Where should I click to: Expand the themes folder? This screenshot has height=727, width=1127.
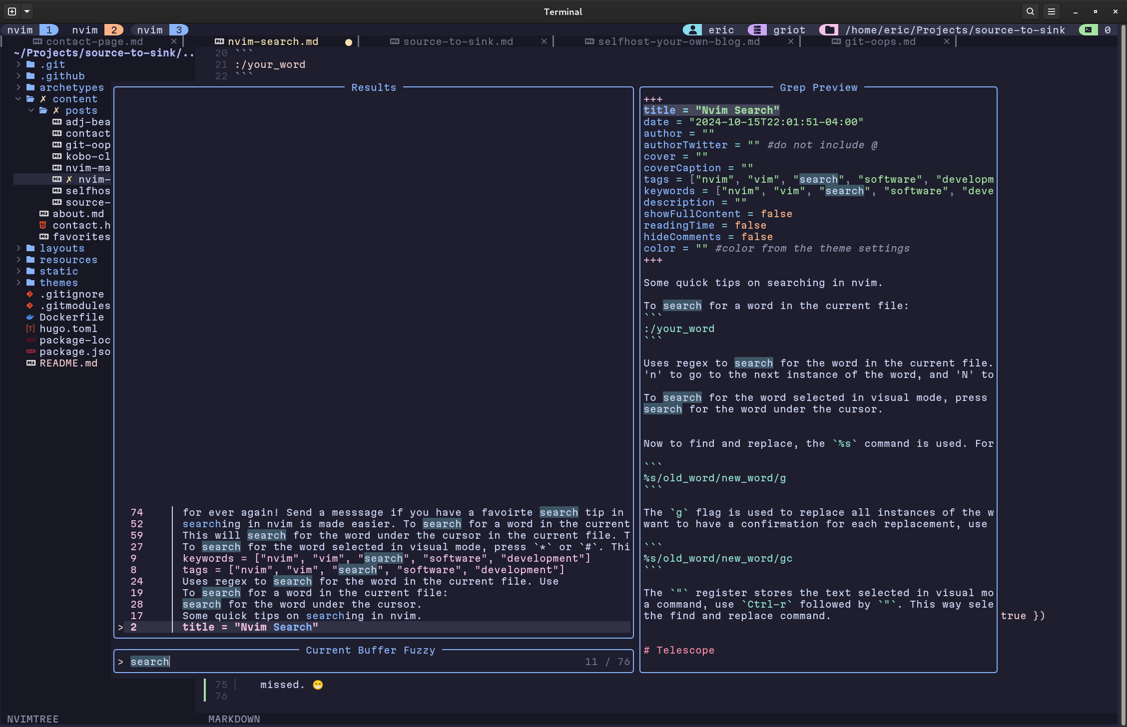point(18,283)
